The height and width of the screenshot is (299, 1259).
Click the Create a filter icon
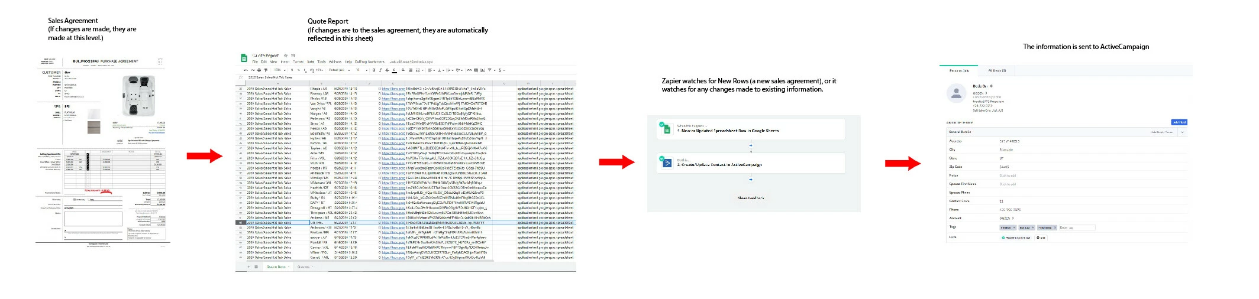click(490, 70)
